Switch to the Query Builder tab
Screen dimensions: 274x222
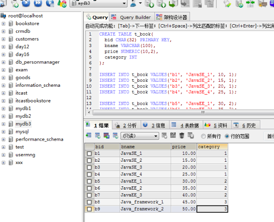pyautogui.click(x=132, y=17)
